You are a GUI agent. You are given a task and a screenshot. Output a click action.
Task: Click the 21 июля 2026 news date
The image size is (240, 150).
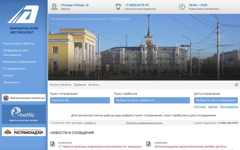pos(161,143)
